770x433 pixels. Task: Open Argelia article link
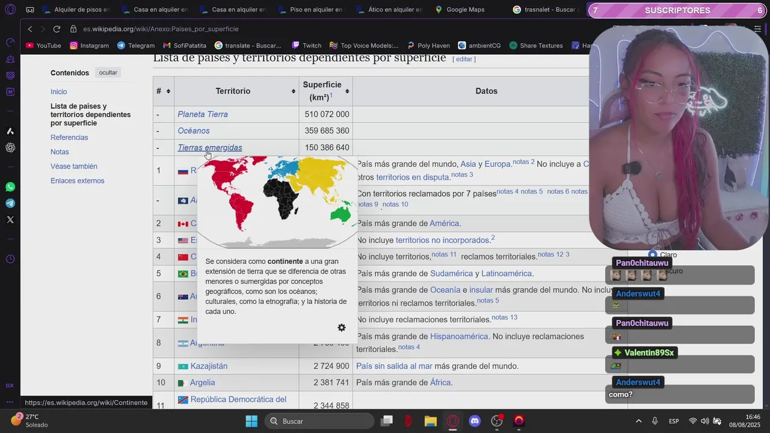tap(203, 382)
